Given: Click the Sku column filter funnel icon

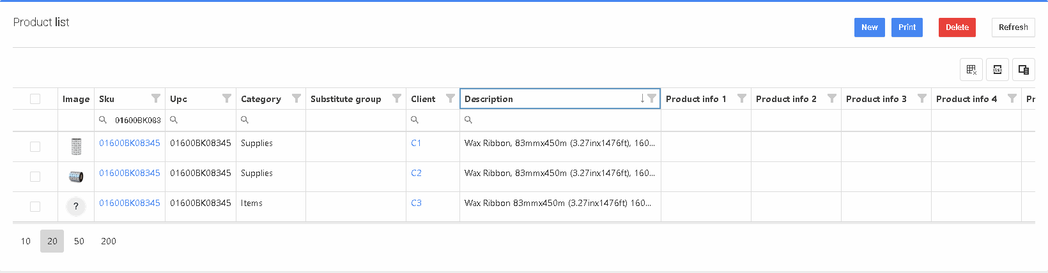Looking at the screenshot, I should (156, 98).
